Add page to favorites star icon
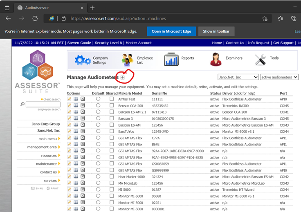 265,19
